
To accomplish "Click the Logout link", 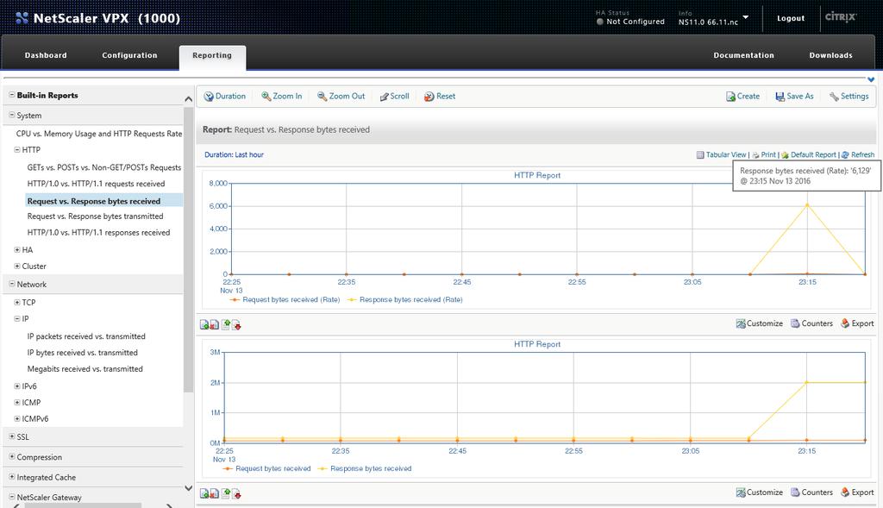I will click(791, 18).
